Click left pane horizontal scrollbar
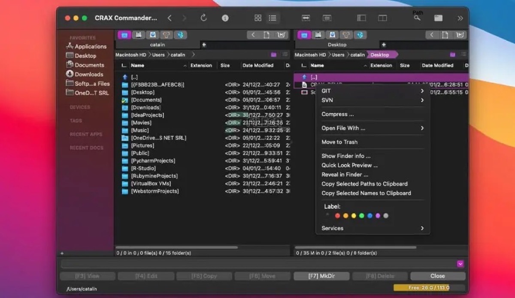This screenshot has height=298, width=515. 177,247
